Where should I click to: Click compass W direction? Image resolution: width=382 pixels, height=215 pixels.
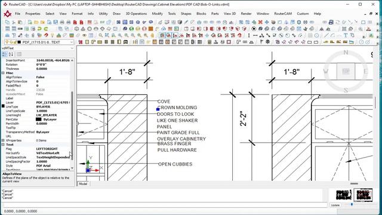[x=326, y=71]
